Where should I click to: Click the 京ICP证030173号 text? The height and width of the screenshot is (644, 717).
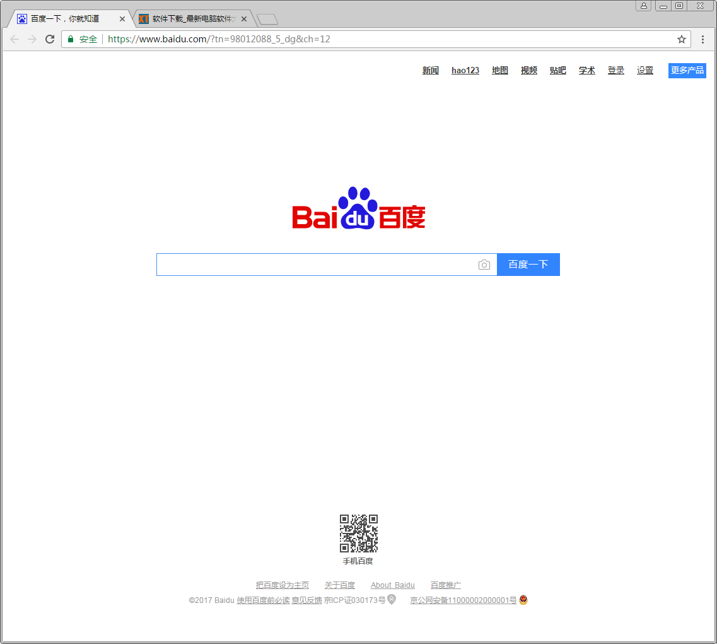(x=355, y=600)
